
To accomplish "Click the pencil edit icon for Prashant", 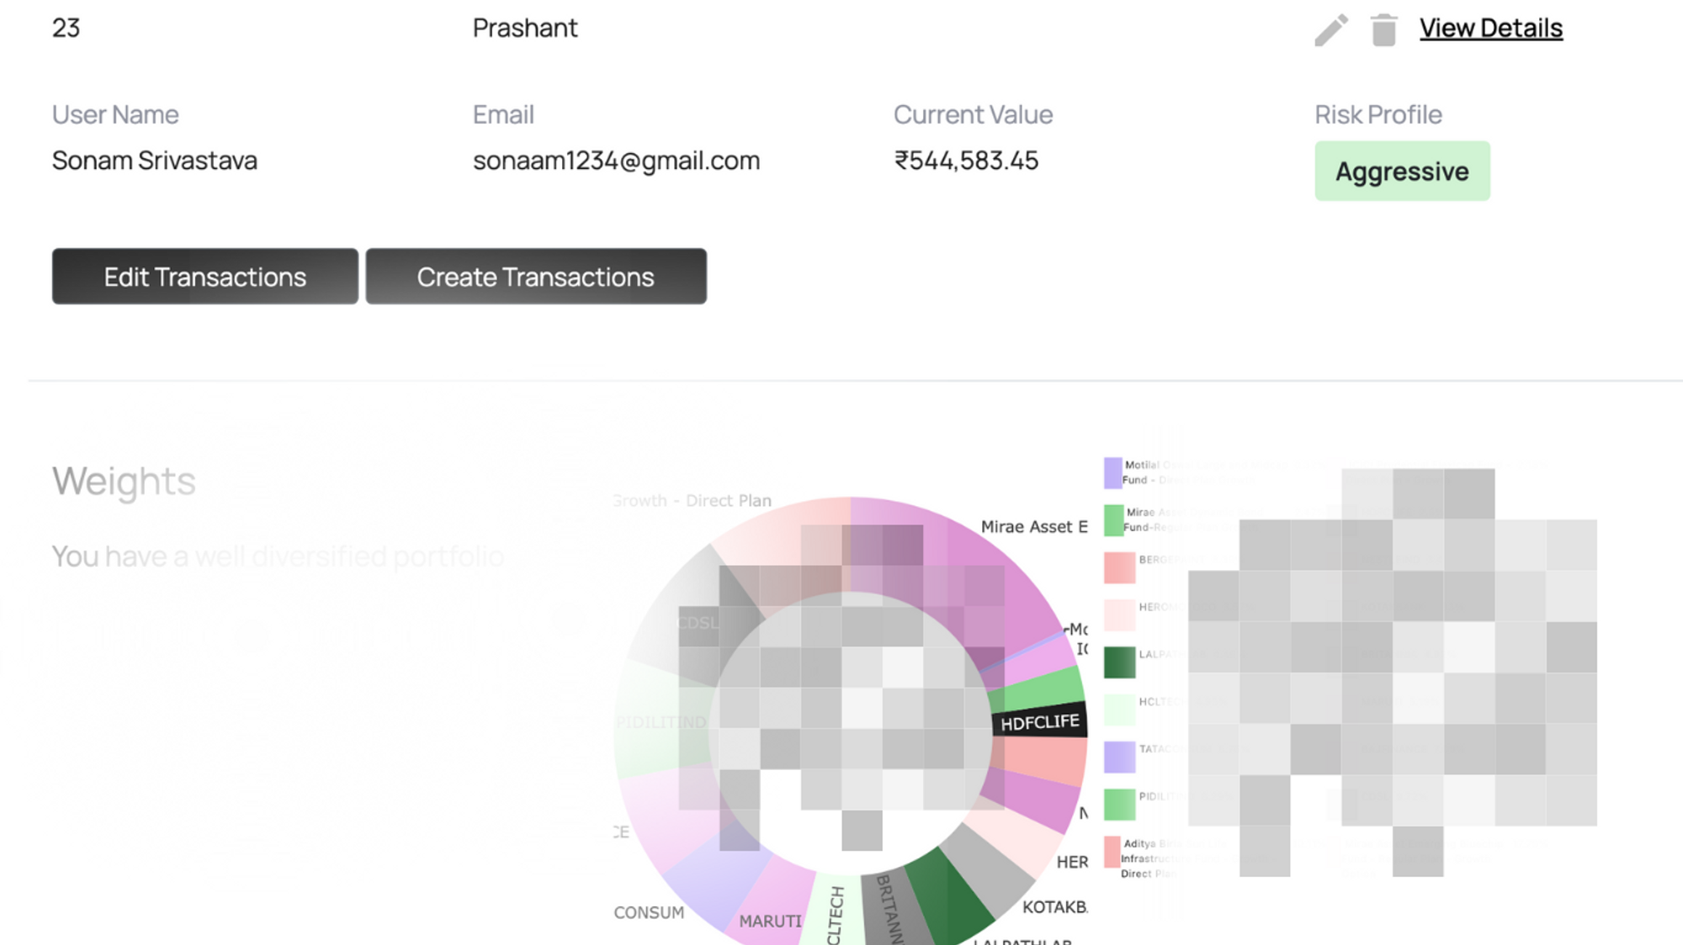I will pos(1331,30).
